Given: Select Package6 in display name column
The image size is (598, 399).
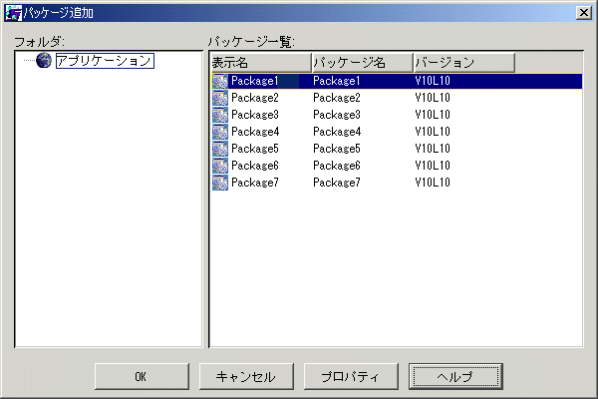Looking at the screenshot, I should click(x=255, y=166).
